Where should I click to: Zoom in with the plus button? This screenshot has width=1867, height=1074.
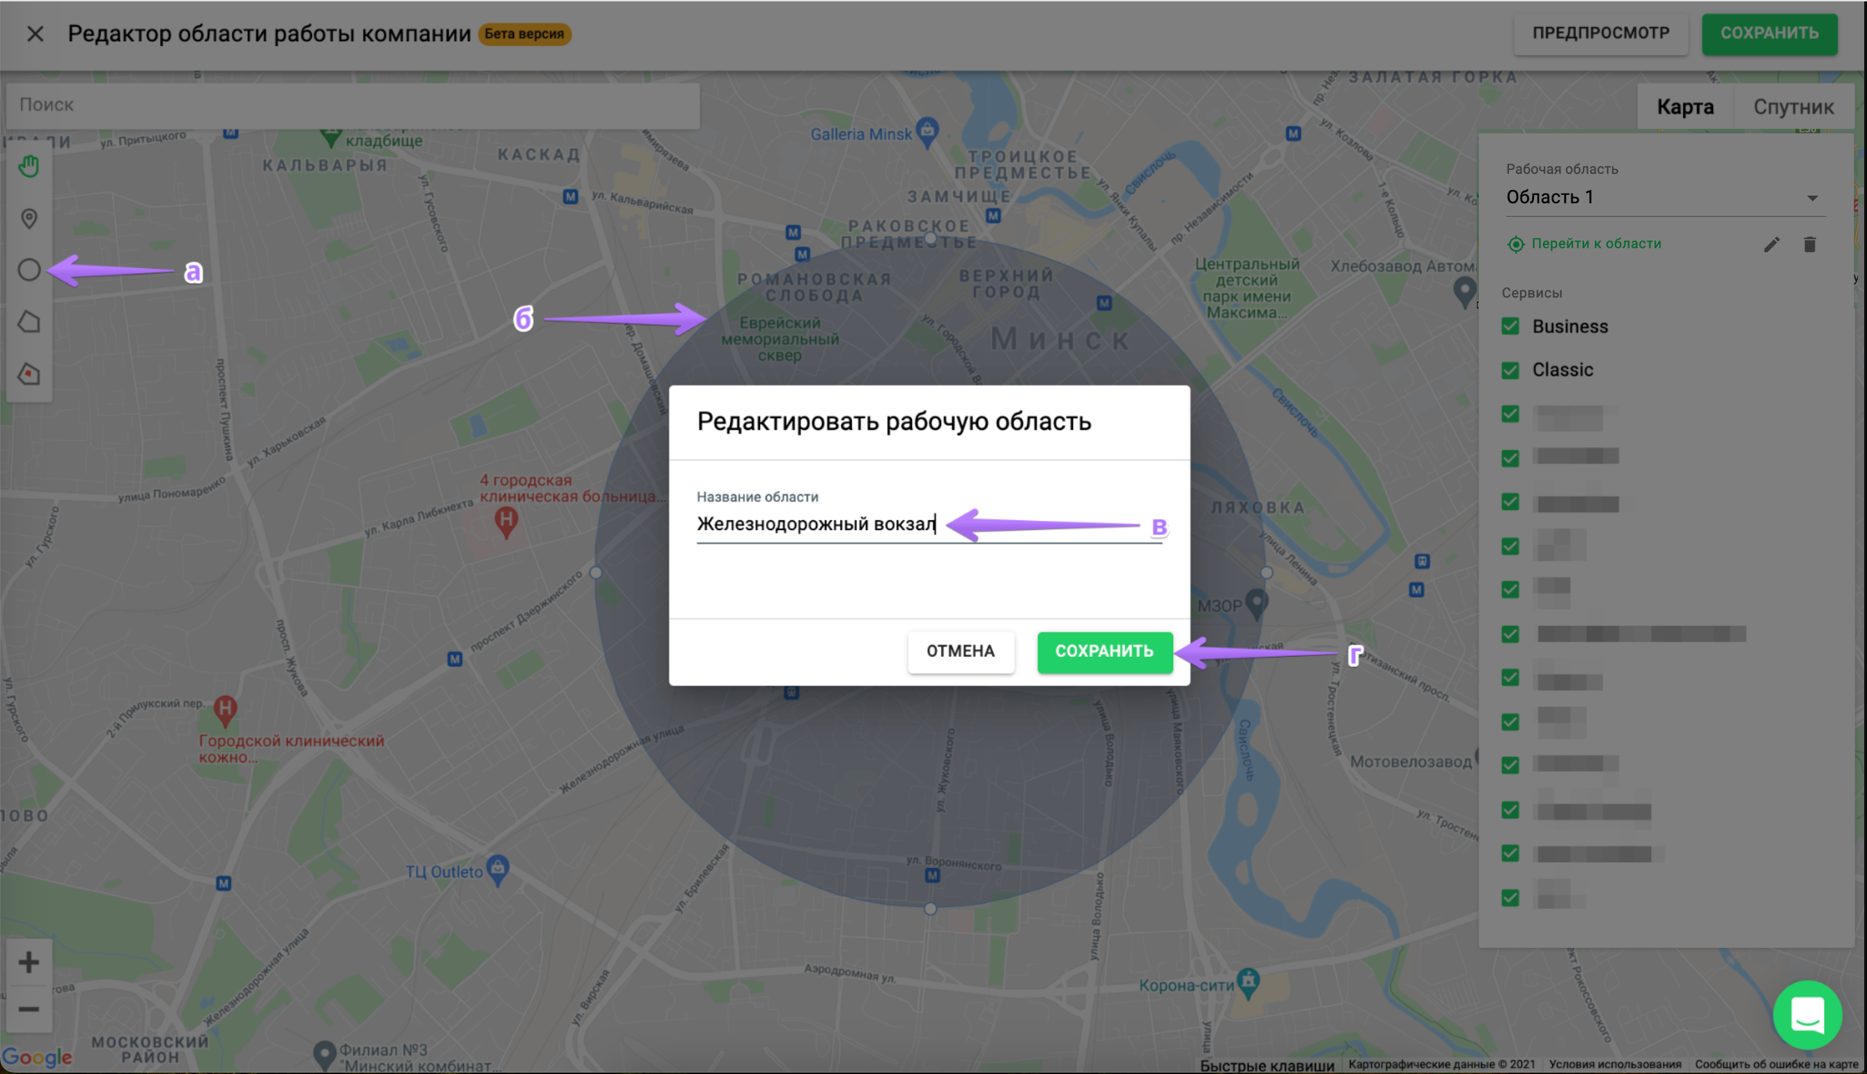pyautogui.click(x=29, y=962)
